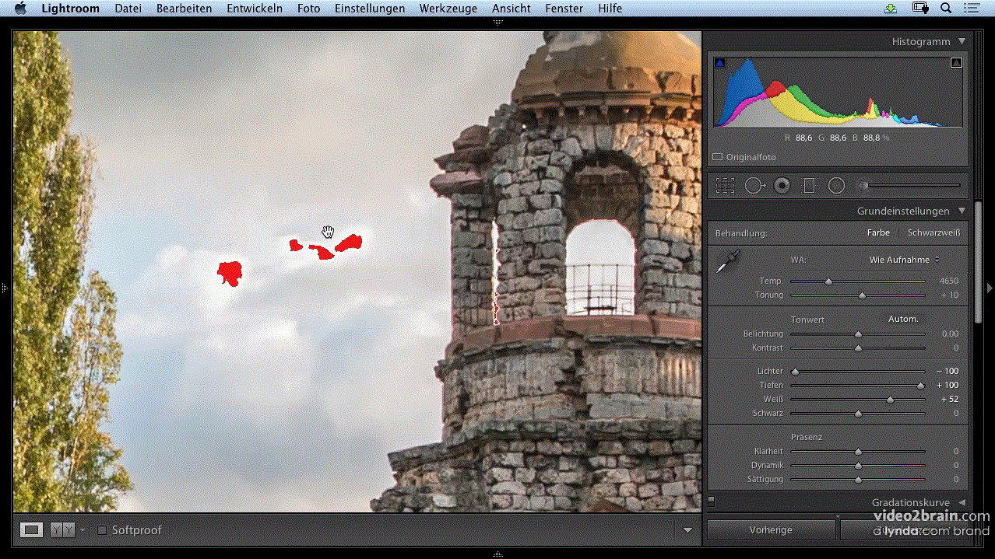Screen dimensions: 995x559
Task: Switch to Before/After Y|Y view
Action: (x=62, y=530)
